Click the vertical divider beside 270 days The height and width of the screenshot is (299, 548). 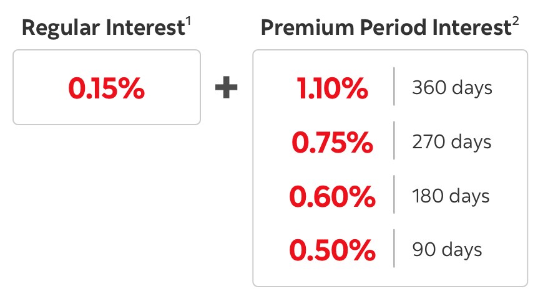pyautogui.click(x=394, y=141)
